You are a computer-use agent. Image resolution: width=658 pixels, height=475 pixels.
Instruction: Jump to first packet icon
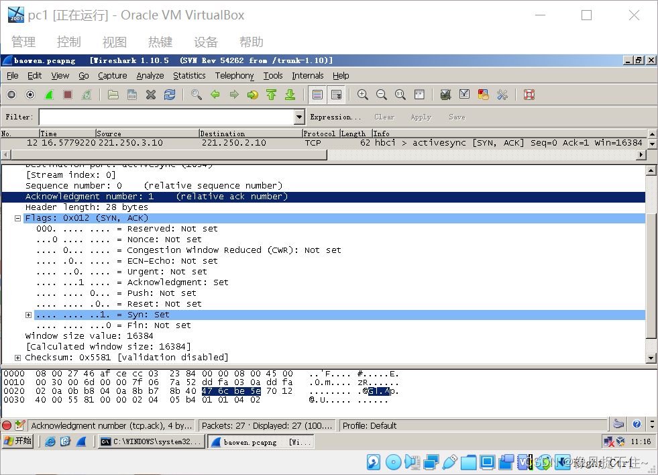pos(272,95)
